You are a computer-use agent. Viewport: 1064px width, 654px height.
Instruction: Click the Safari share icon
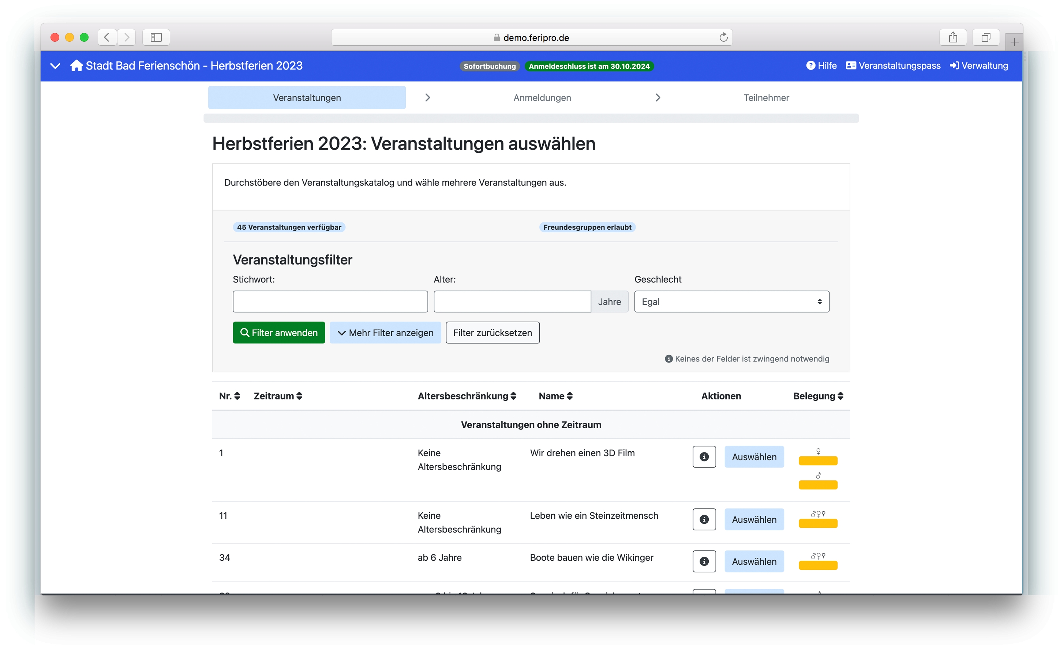click(x=952, y=38)
